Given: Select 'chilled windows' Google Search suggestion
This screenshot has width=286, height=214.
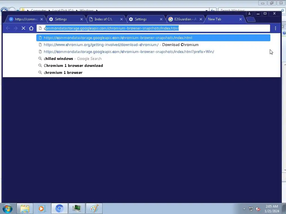Looking at the screenshot, I should coord(153,59).
